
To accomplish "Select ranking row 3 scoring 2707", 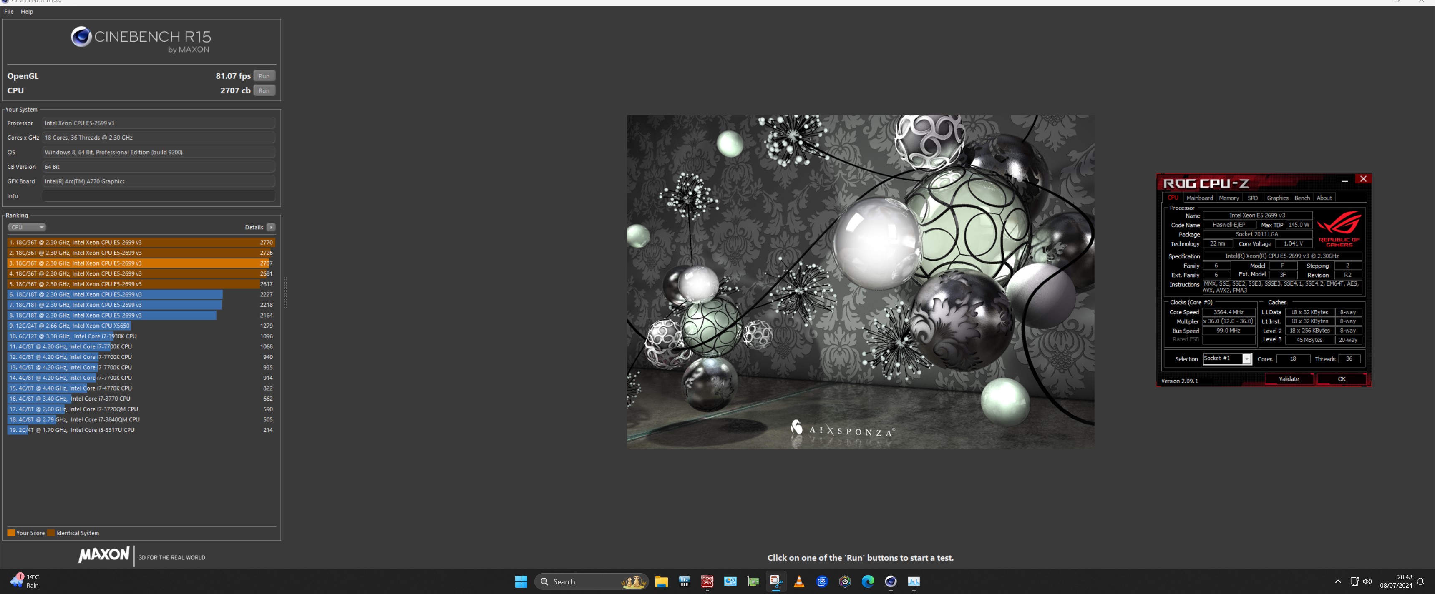I will click(141, 263).
